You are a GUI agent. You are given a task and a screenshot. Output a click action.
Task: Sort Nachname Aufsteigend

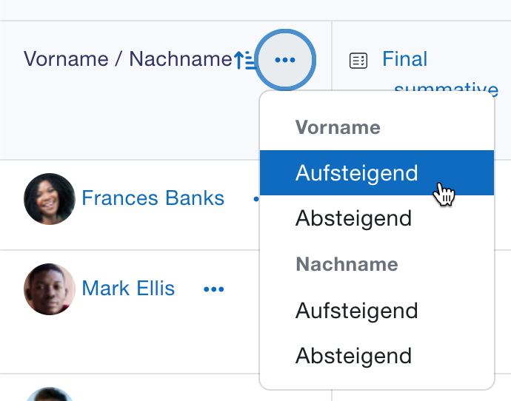tap(377, 311)
